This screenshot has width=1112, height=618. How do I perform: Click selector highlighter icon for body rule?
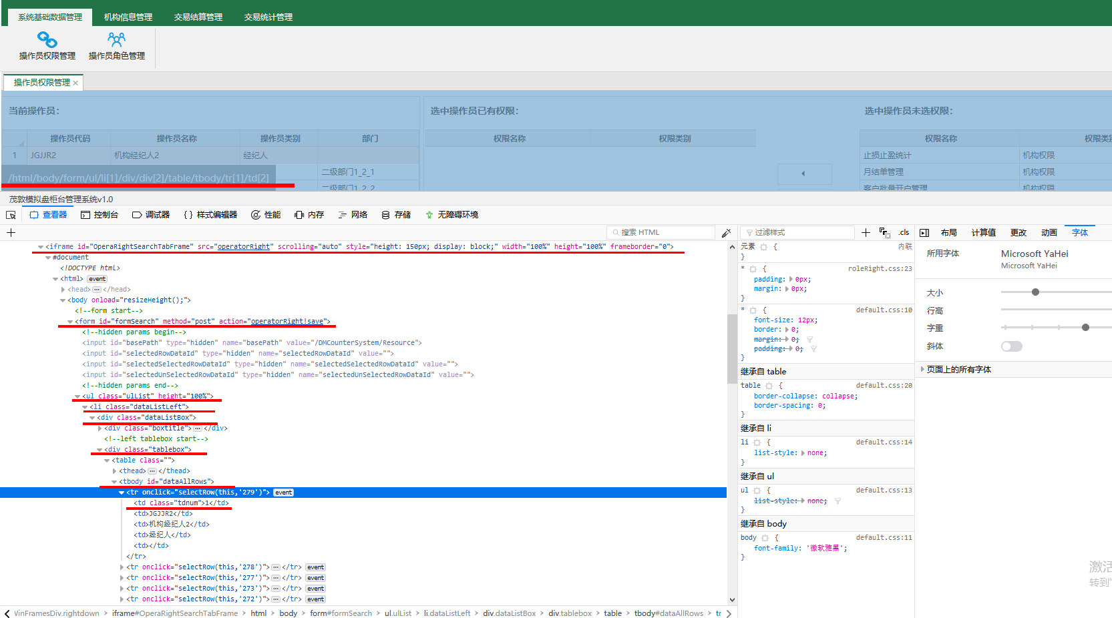click(765, 538)
